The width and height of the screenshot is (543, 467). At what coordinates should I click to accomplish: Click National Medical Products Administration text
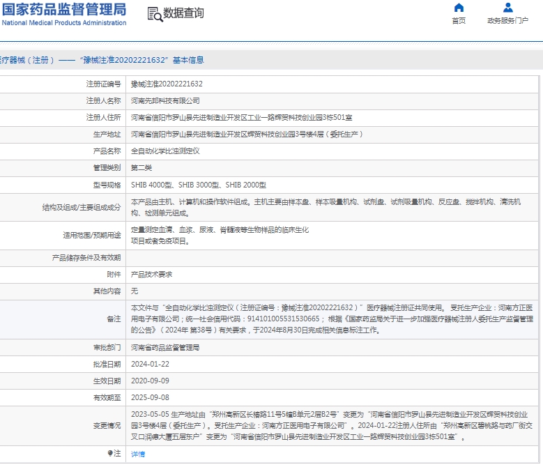click(x=64, y=23)
